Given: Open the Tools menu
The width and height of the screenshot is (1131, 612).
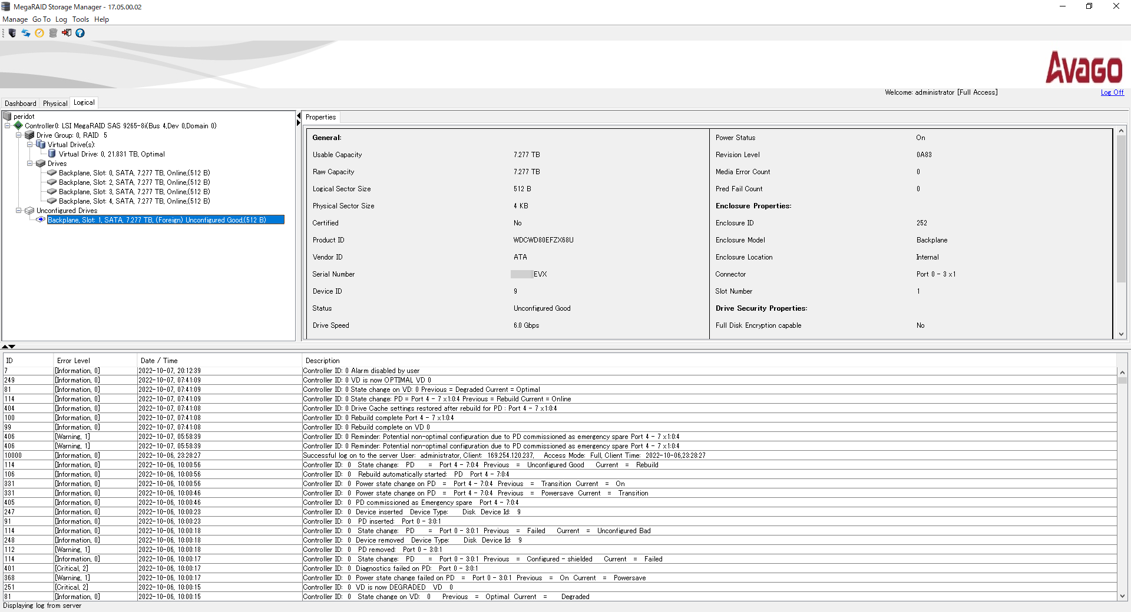Looking at the screenshot, I should coord(81,19).
